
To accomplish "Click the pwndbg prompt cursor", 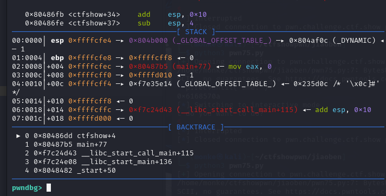I will (x=49, y=188).
